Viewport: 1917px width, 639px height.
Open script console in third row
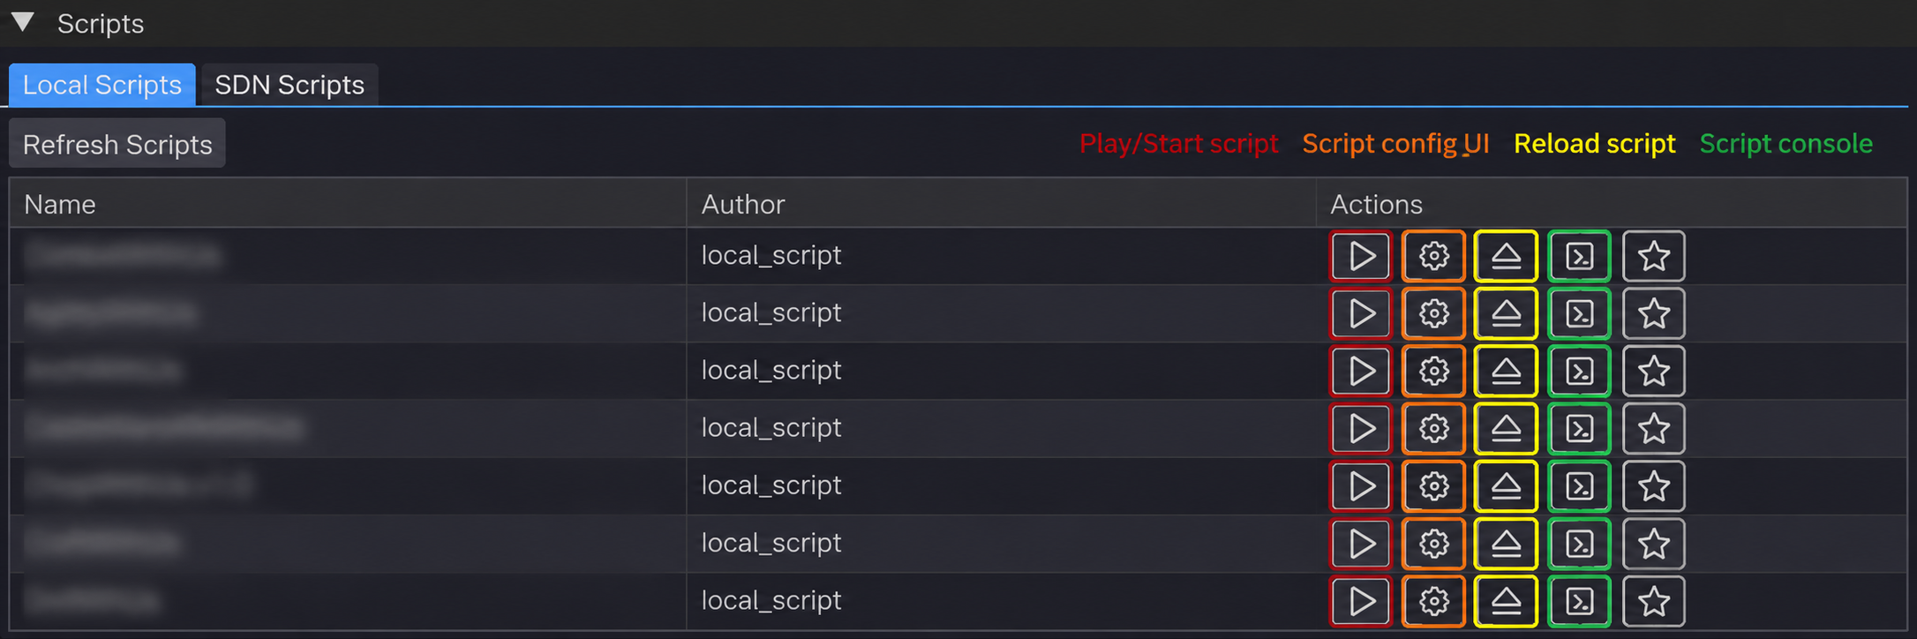coord(1579,371)
